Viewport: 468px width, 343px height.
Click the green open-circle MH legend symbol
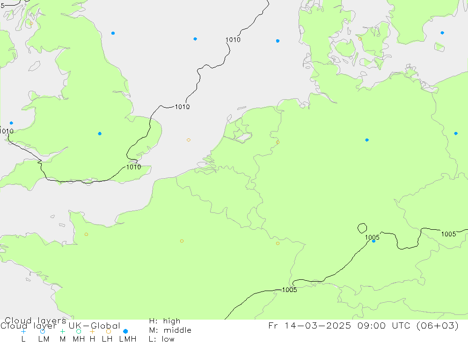(79, 331)
